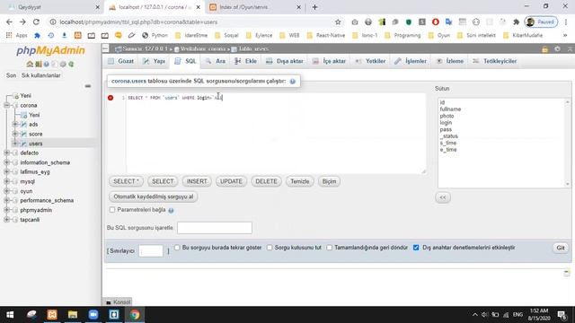Click the UPDATE query button
Screen dimensions: 575x323
231,181
